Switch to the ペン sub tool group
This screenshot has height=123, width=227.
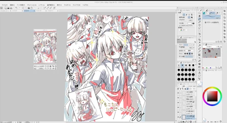pos(206,13)
